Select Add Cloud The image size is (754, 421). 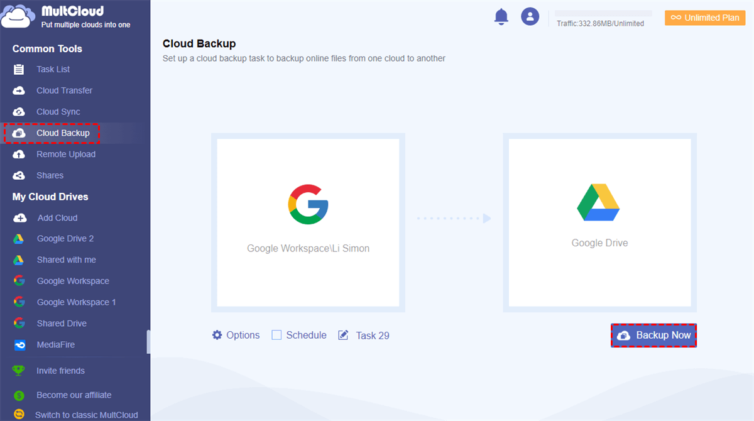point(58,218)
